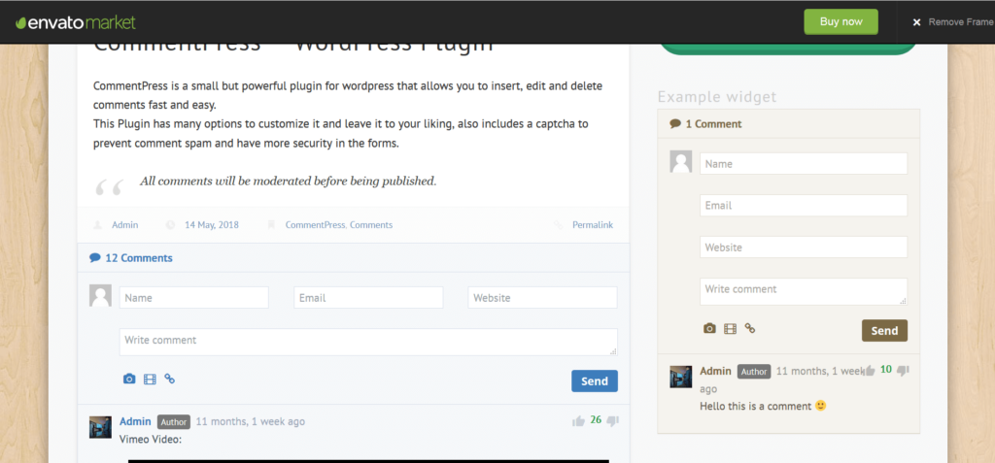Click the blue chain link icon
995x463 pixels.
(x=169, y=379)
